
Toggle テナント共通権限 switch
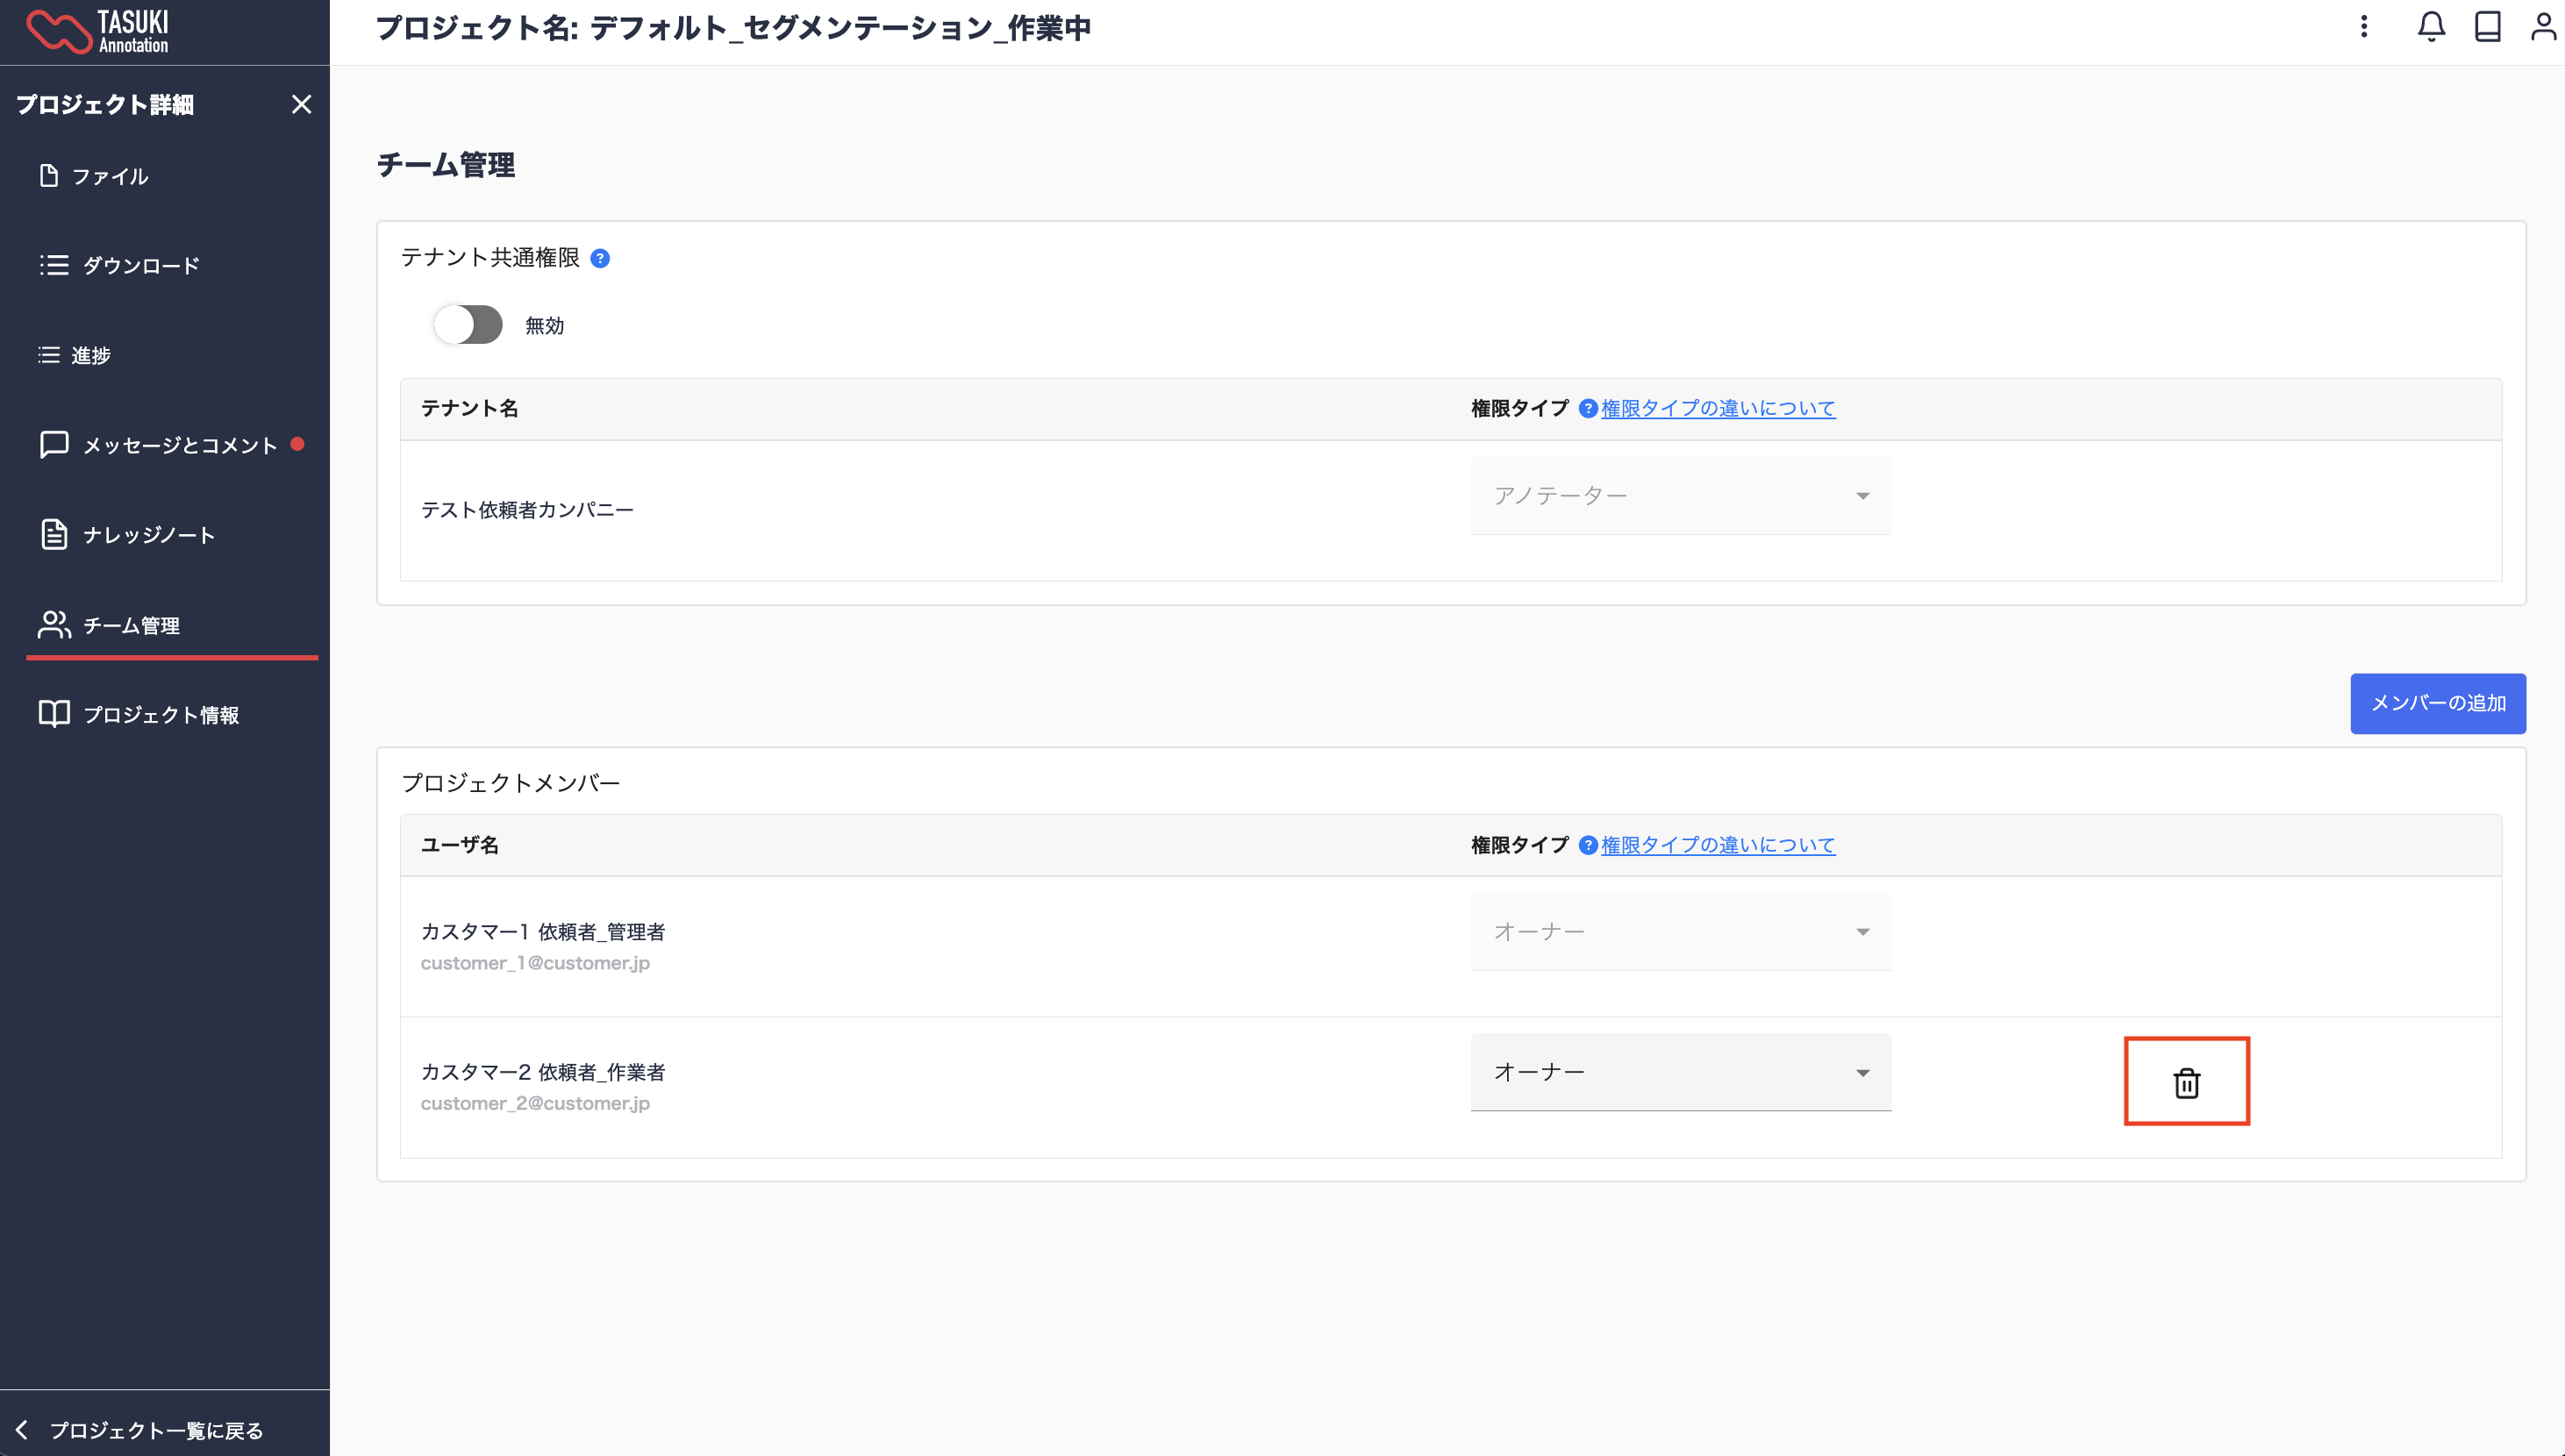click(467, 325)
